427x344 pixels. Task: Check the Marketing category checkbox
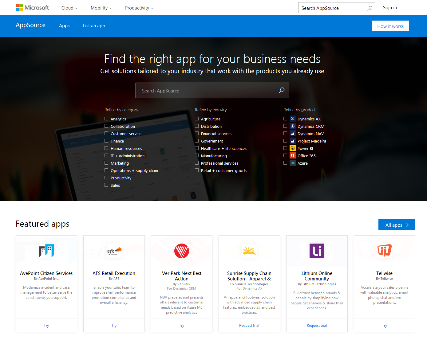[x=106, y=163]
